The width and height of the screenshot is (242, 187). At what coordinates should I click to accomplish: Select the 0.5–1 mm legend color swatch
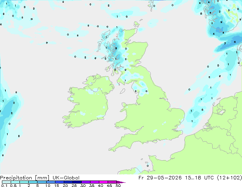(15, 182)
